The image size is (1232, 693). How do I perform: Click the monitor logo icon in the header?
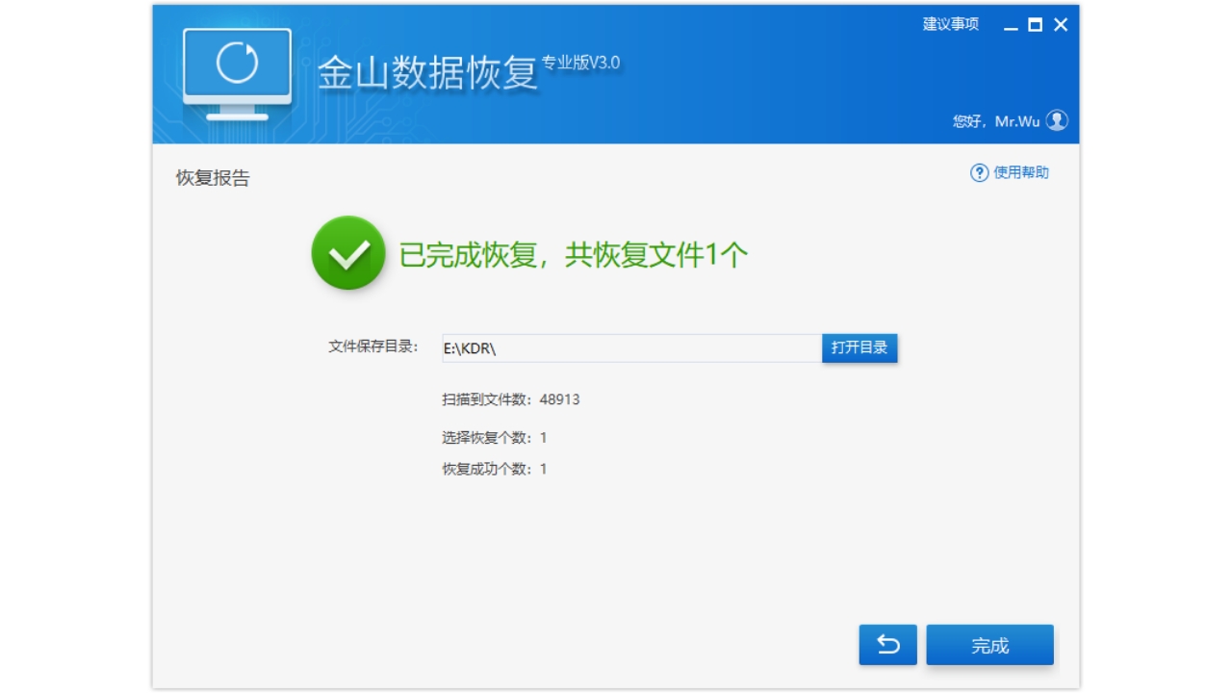click(x=237, y=72)
